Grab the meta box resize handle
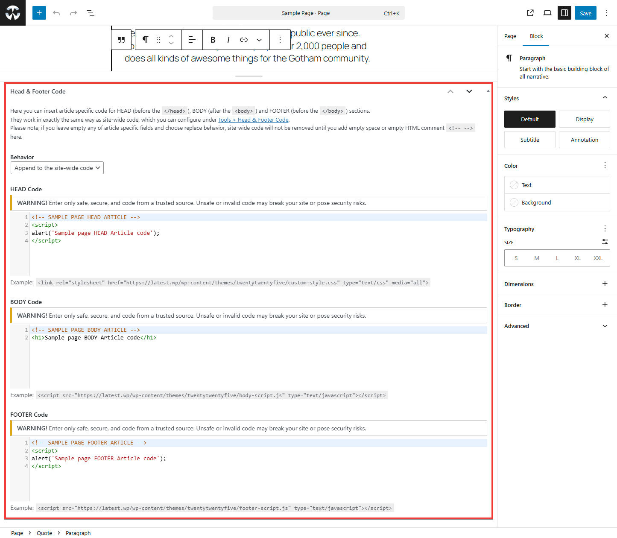 [x=249, y=76]
